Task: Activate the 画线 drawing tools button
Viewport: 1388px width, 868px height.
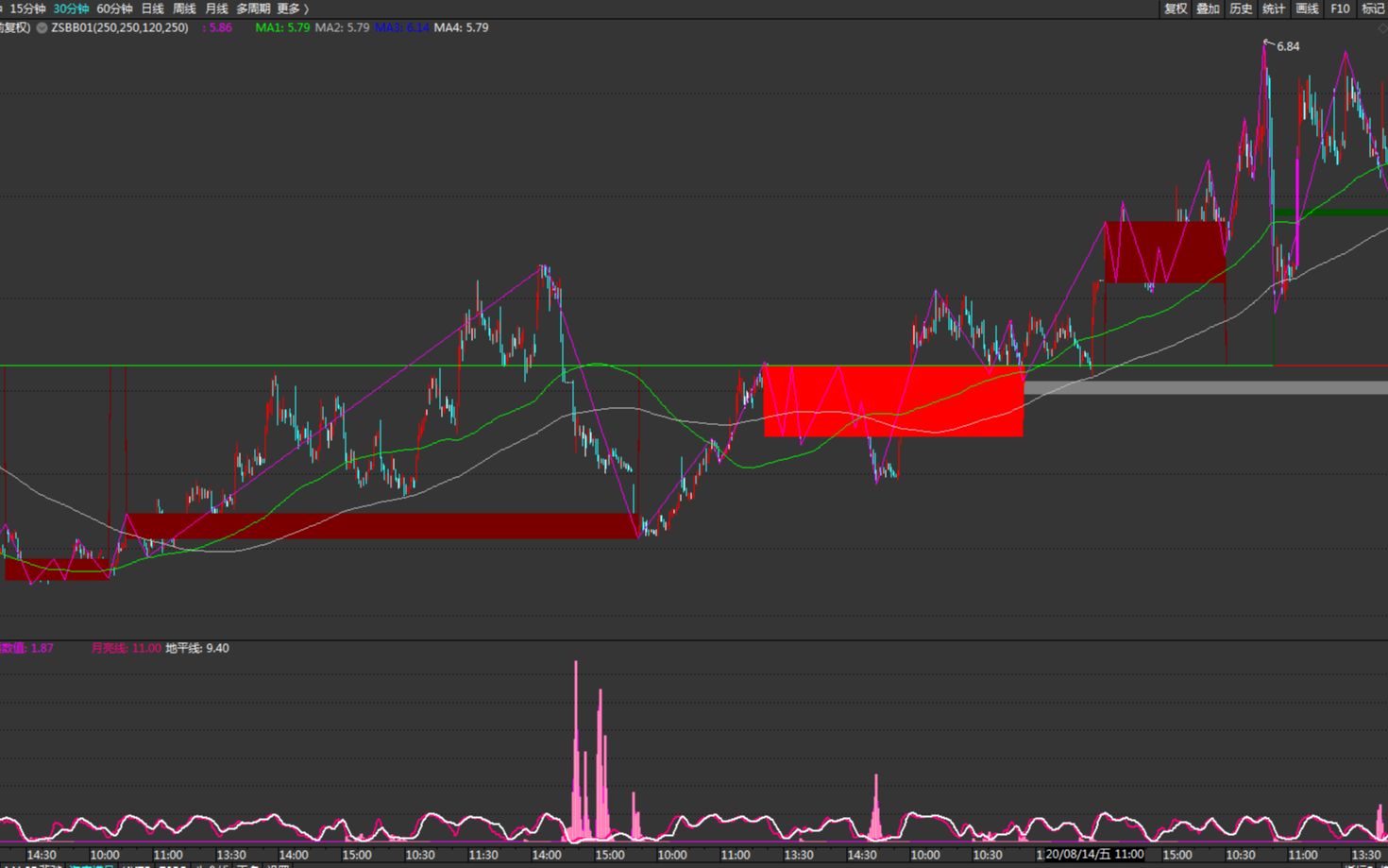Action: click(1307, 9)
